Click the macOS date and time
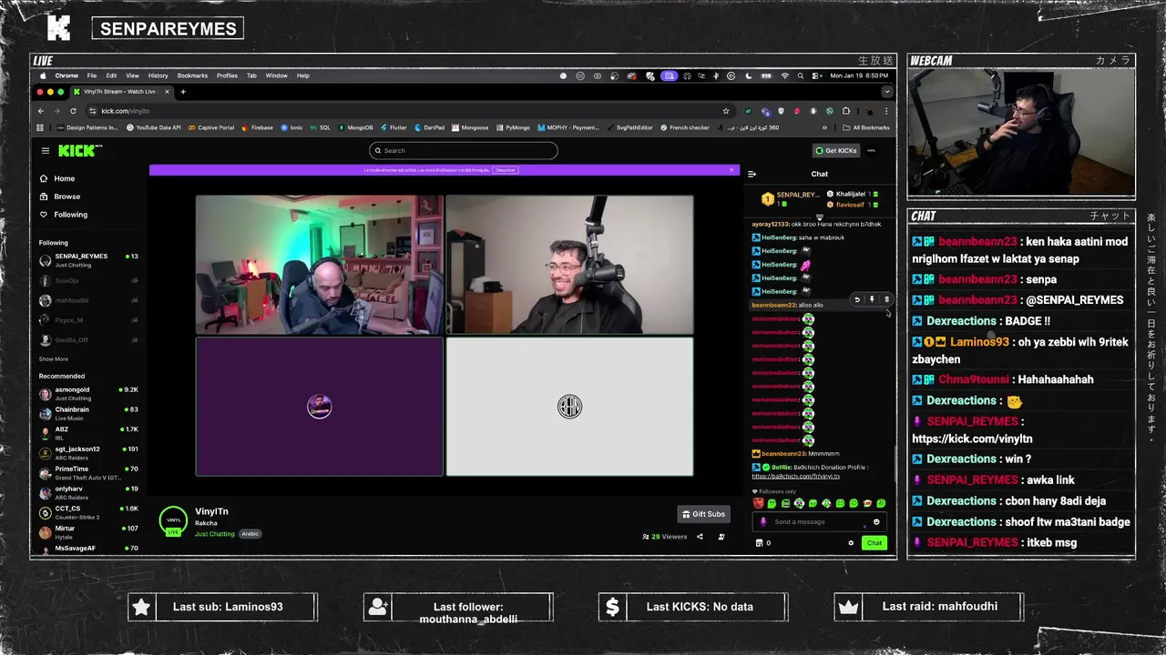Screen dimensions: 1166x655 pos(859,76)
